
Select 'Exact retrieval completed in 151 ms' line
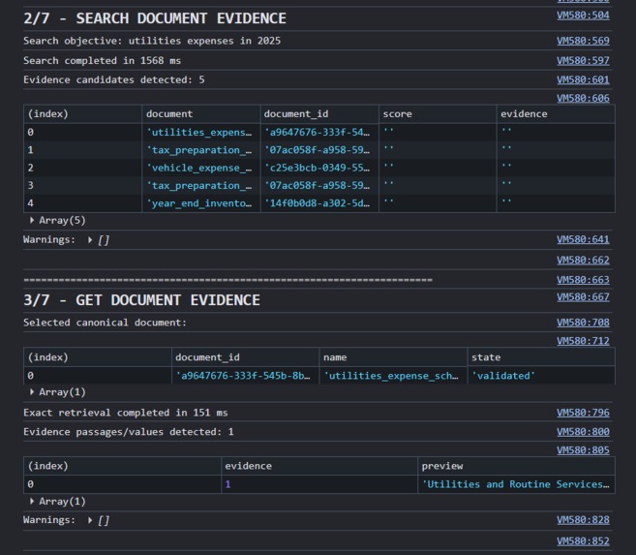coord(125,413)
